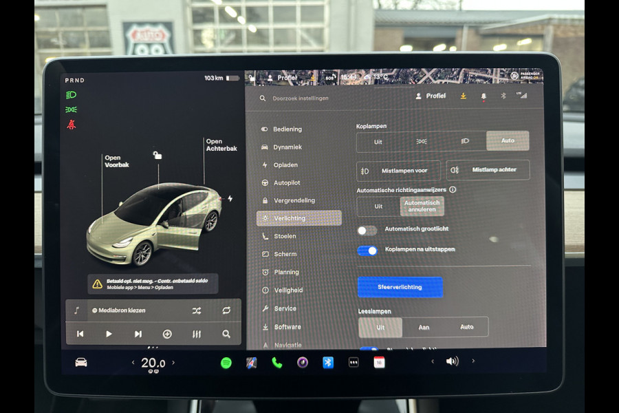
Task: Open the settings search magnifier icon
Action: coord(262,99)
